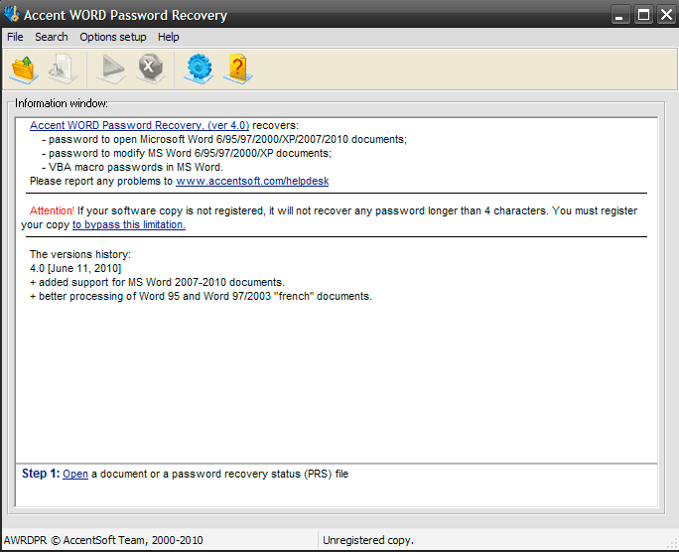Follow the Accent WORD Password Recovery link

(139, 125)
